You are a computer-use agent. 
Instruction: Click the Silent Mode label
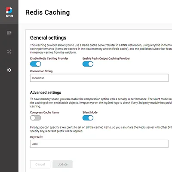pyautogui.click(x=90, y=112)
